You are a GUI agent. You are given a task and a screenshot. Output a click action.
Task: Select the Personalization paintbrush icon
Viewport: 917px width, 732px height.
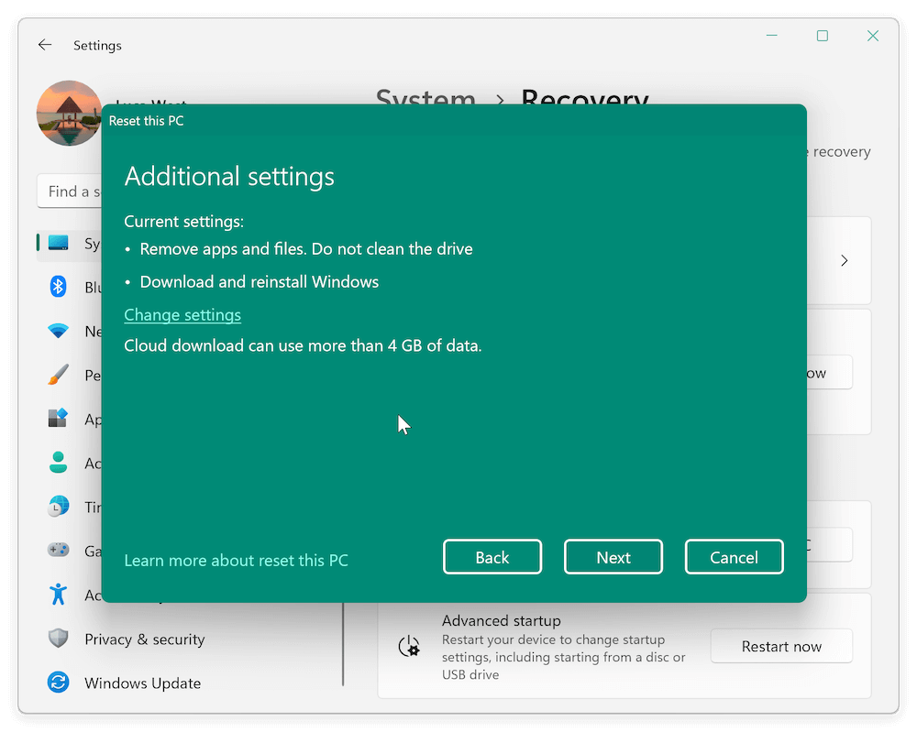pyautogui.click(x=57, y=375)
